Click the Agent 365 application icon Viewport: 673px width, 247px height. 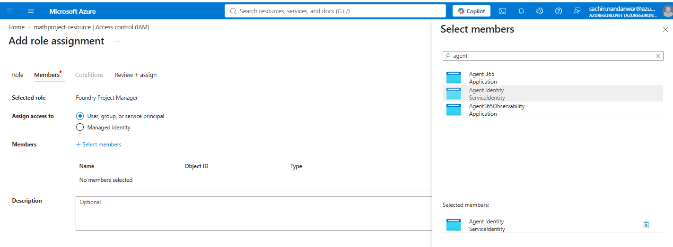(x=454, y=77)
